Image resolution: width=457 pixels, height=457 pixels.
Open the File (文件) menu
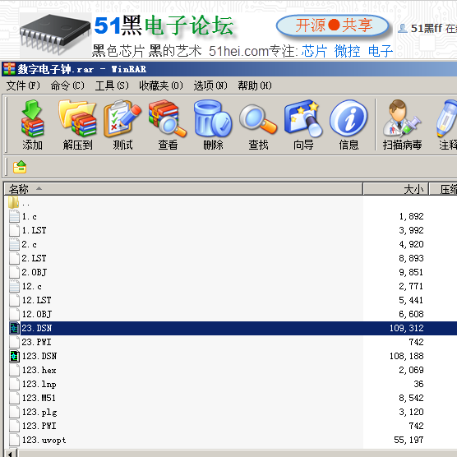point(23,85)
